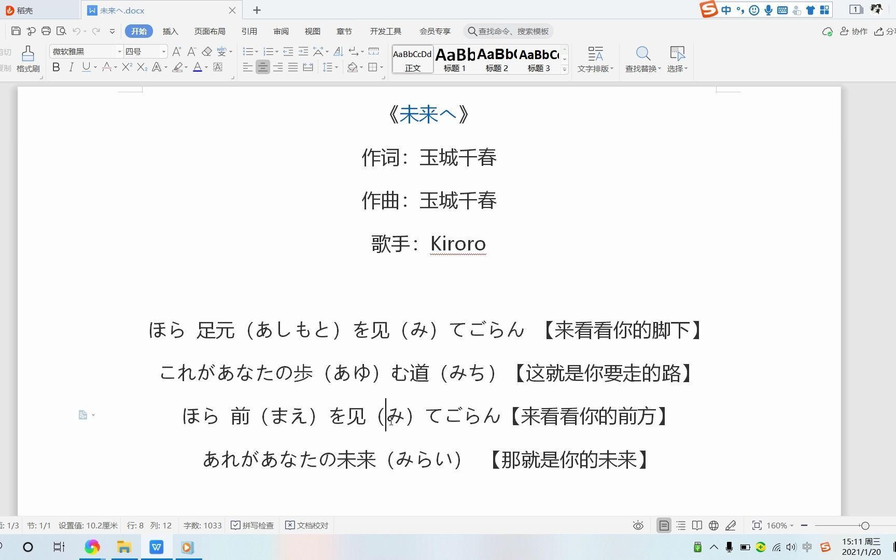This screenshot has width=896, height=560.
Task: Open the 开发工具 tab
Action: click(385, 31)
